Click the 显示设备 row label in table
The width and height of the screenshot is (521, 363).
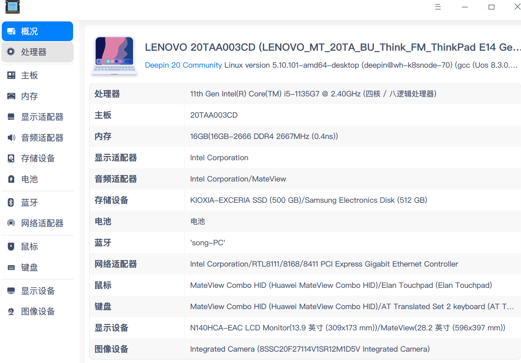(x=111, y=328)
